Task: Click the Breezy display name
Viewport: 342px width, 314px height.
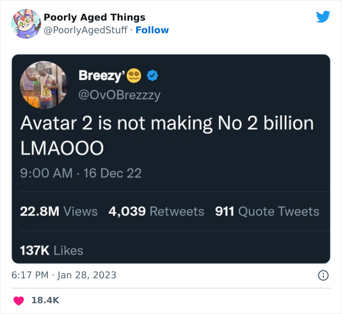Action: 101,76
